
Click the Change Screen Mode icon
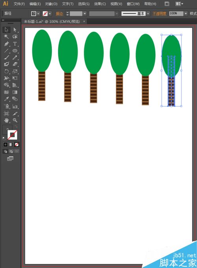point(10,159)
